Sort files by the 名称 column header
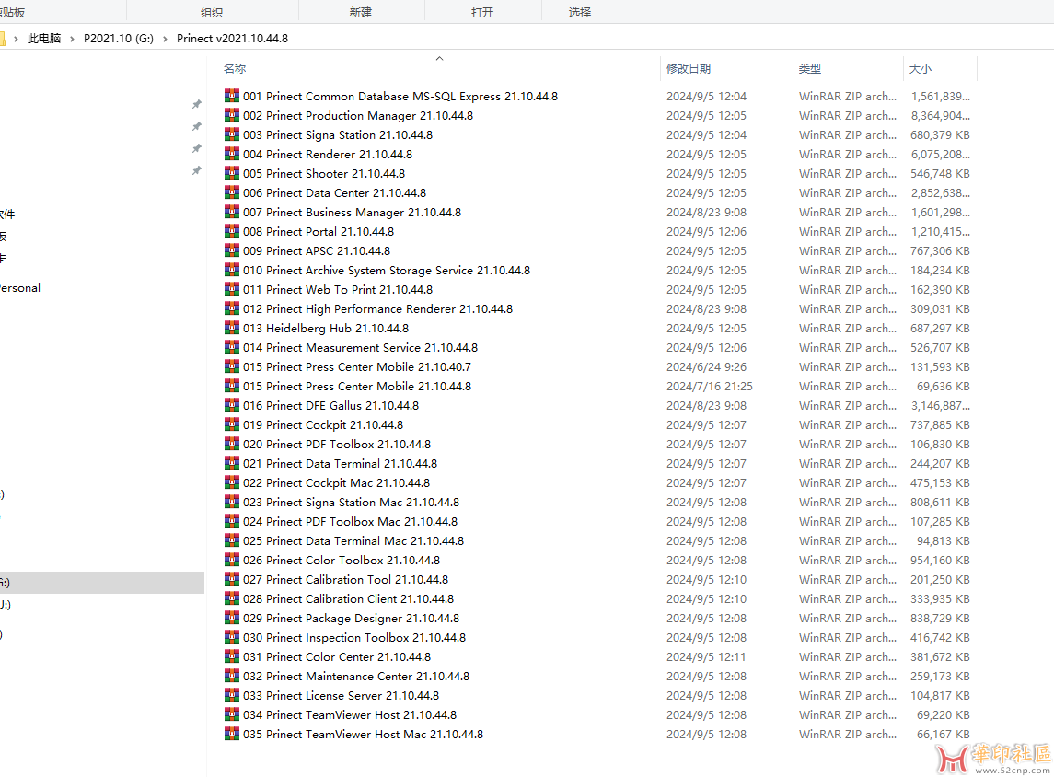The width and height of the screenshot is (1054, 777). (235, 68)
